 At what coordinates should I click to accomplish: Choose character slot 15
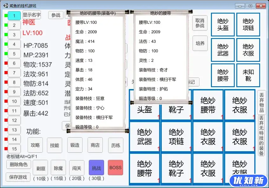tap(14, 149)
